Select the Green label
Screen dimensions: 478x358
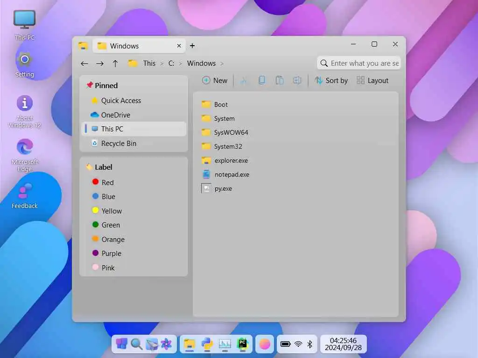134,225
